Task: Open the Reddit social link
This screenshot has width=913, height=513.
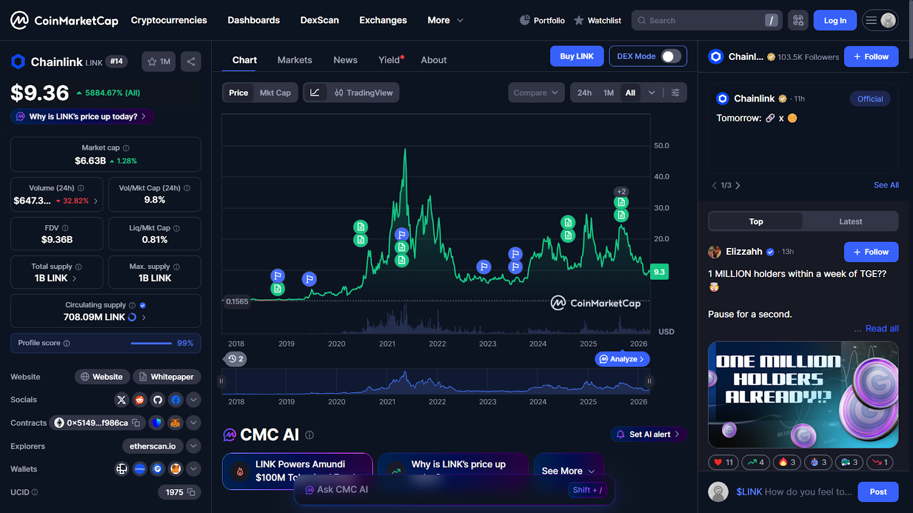Action: [x=140, y=400]
